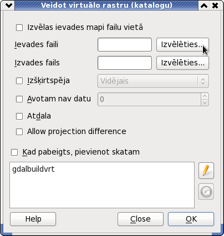The width and height of the screenshot is (224, 236).
Task: Check 'Allow projection difference' option
Action: click(x=19, y=132)
